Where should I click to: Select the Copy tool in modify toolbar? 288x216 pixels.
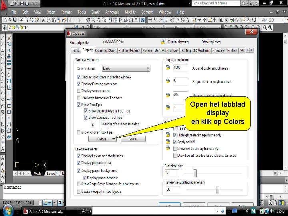tap(9, 44)
